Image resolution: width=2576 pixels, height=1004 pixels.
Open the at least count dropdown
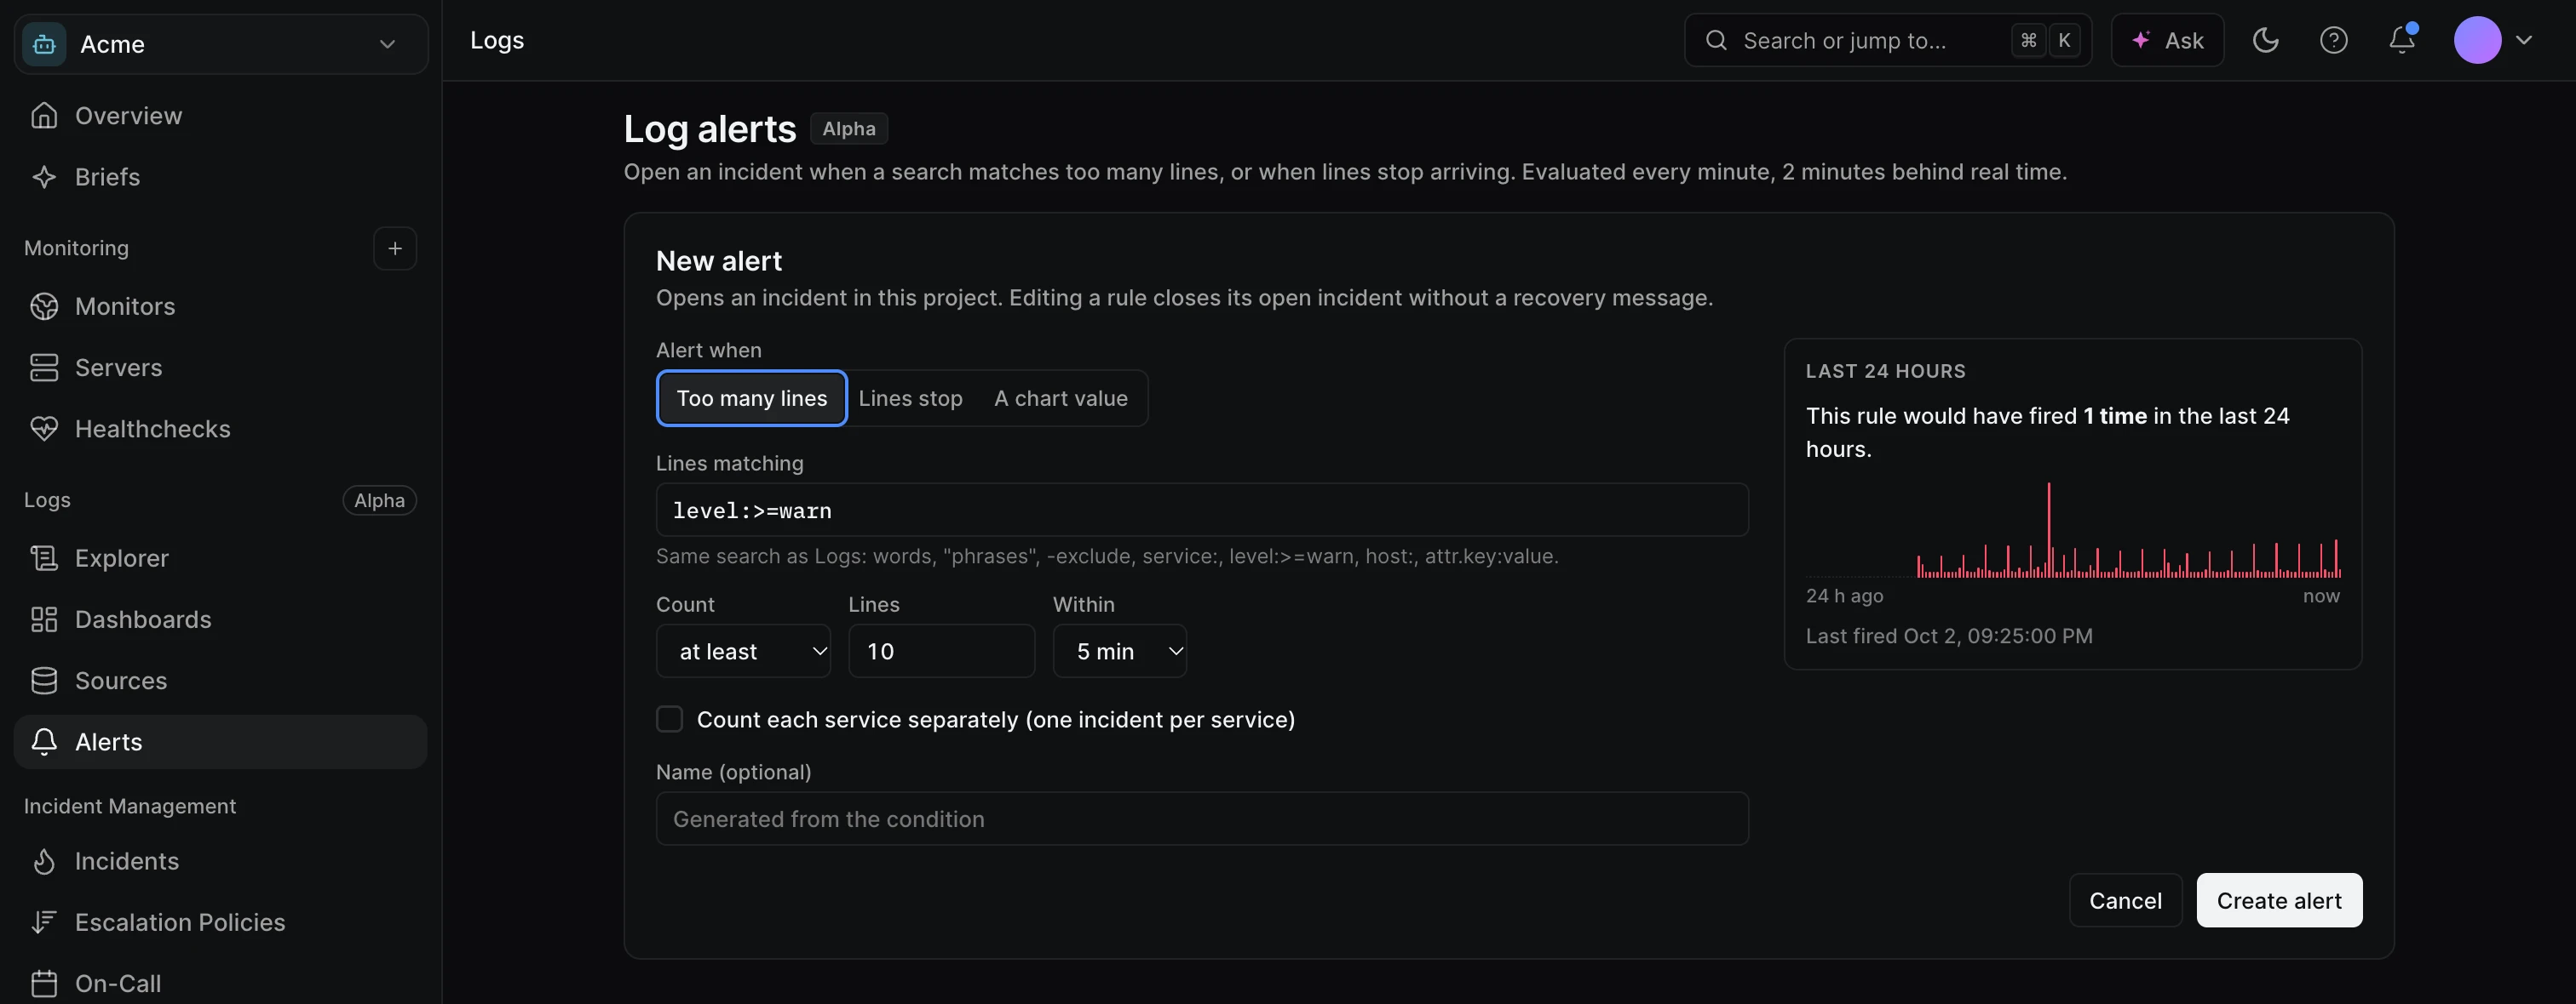click(743, 652)
